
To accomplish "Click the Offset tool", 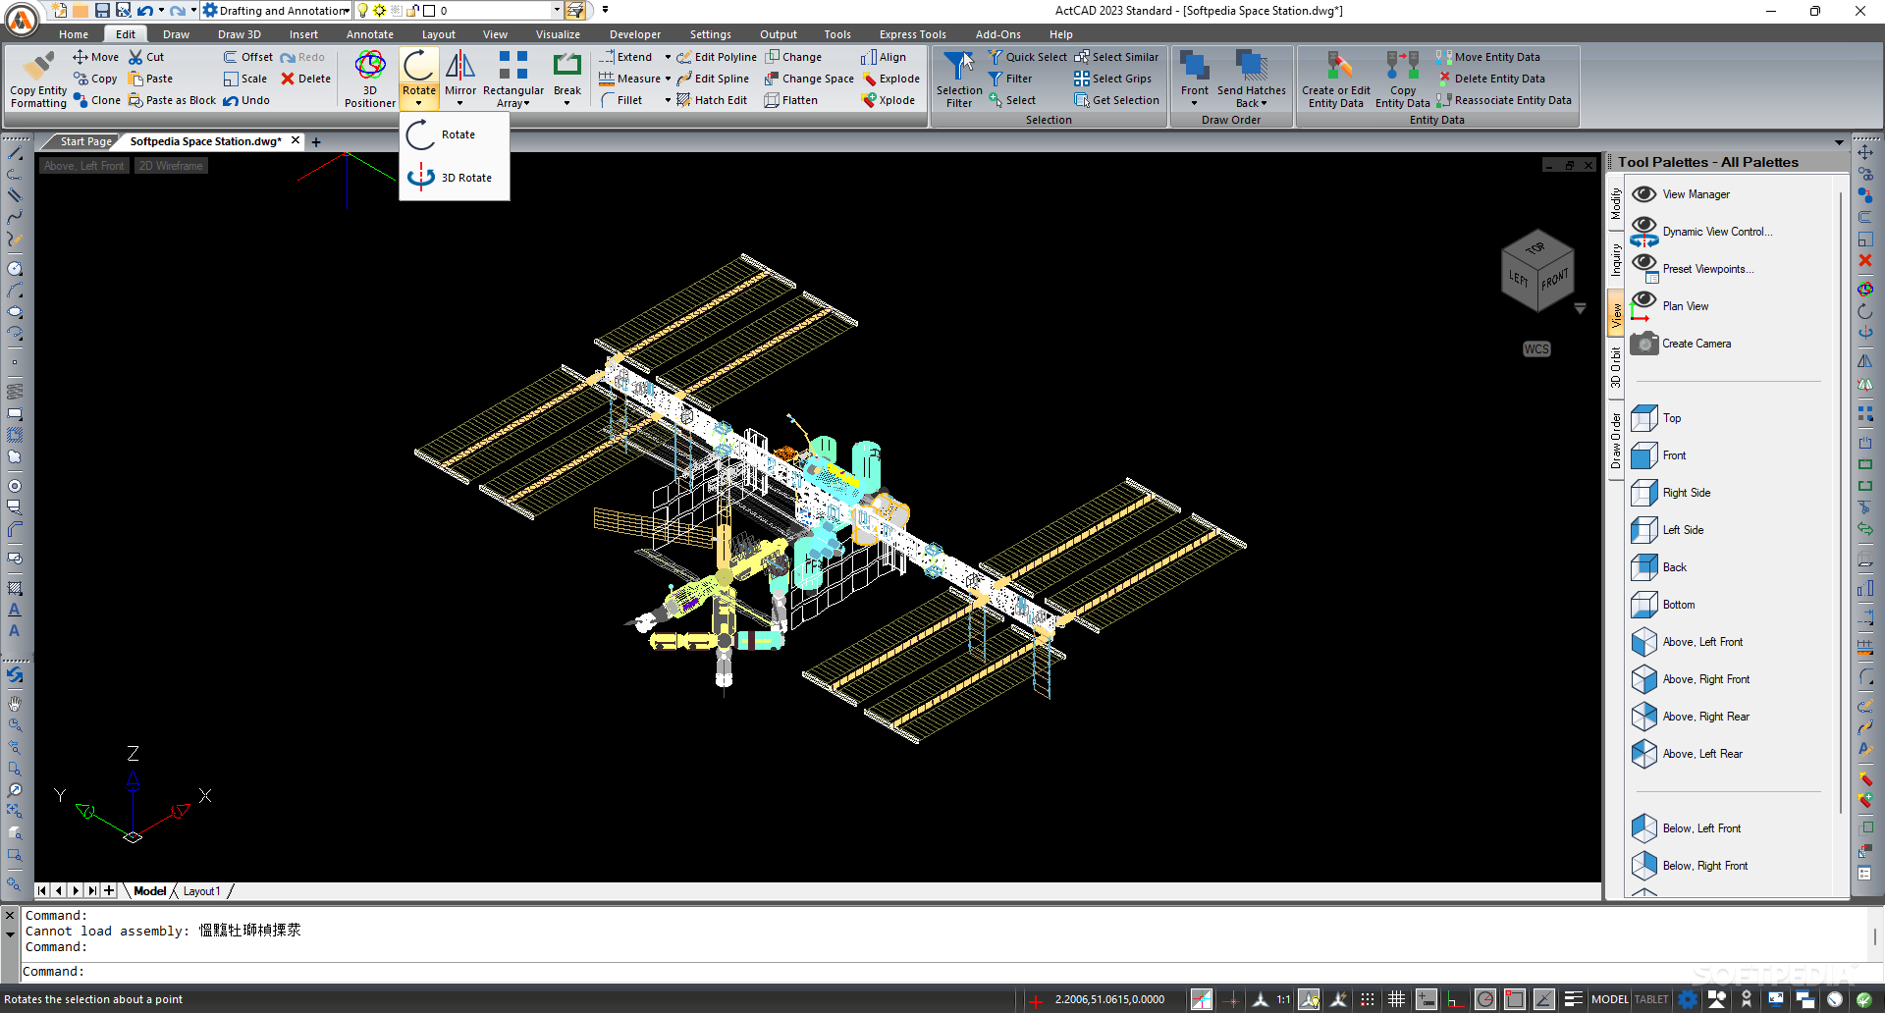I will (248, 57).
